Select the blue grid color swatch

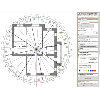tap(91, 71)
